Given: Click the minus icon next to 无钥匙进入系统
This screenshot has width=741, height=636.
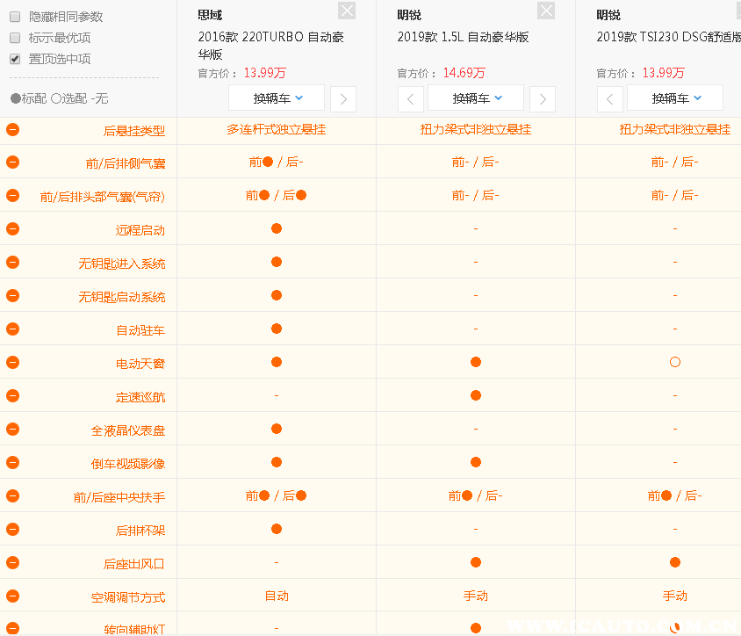Looking at the screenshot, I should [x=13, y=262].
